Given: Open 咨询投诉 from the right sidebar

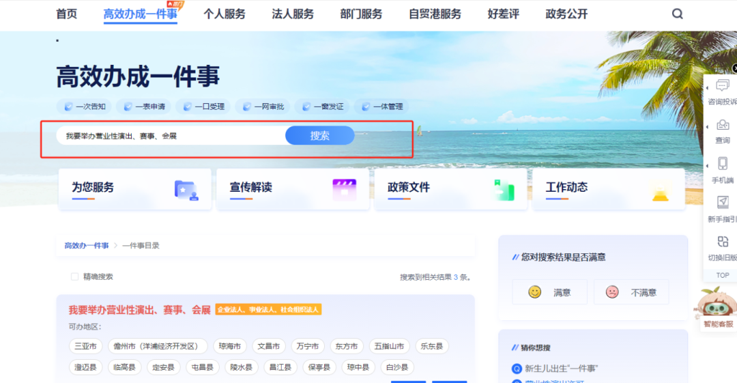Looking at the screenshot, I should (x=722, y=91).
